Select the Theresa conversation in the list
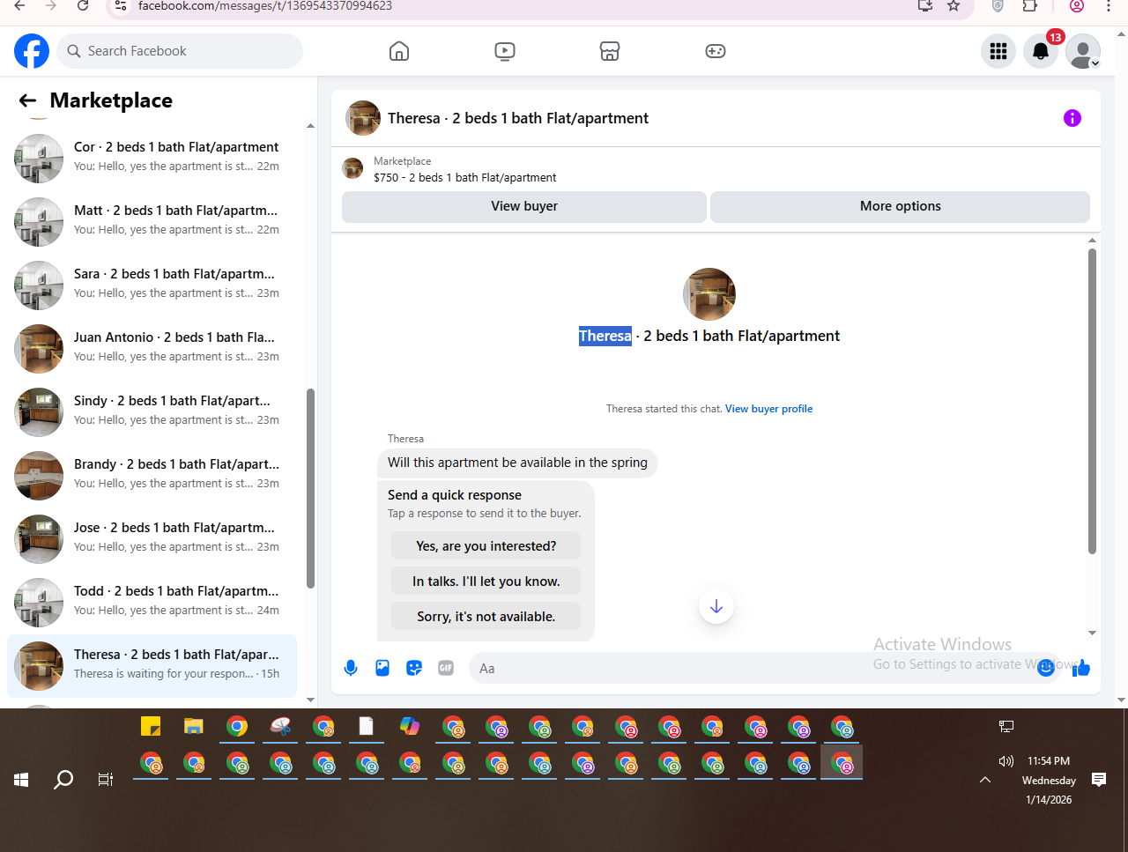The height and width of the screenshot is (852, 1128). 152,666
